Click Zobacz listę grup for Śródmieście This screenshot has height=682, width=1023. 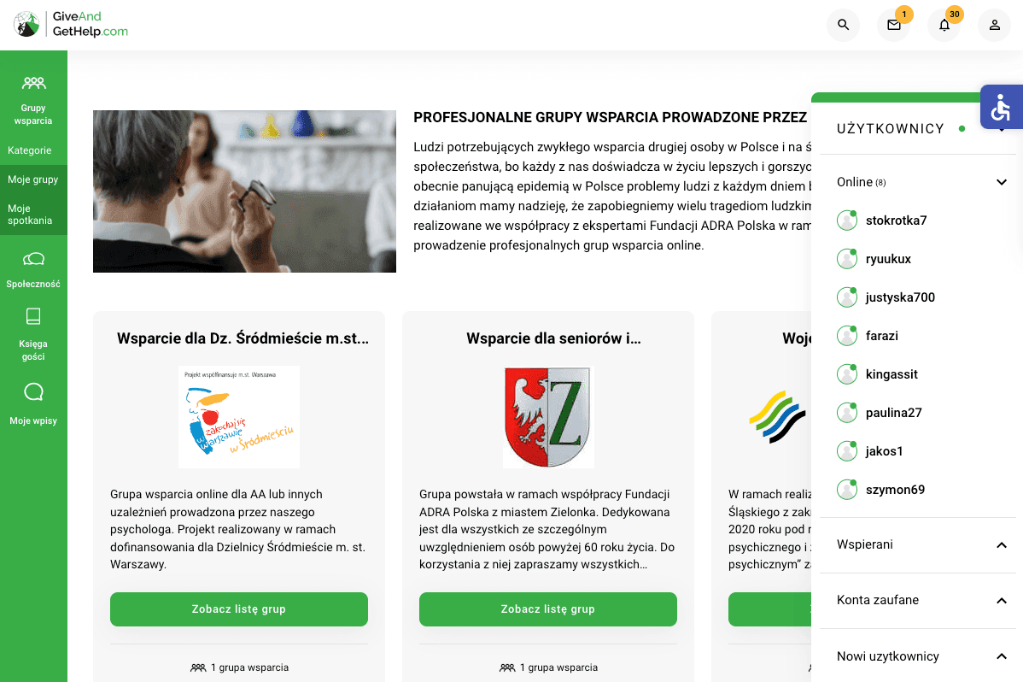239,609
